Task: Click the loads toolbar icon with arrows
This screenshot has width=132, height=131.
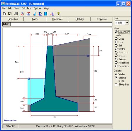Action: [x=28, y=14]
